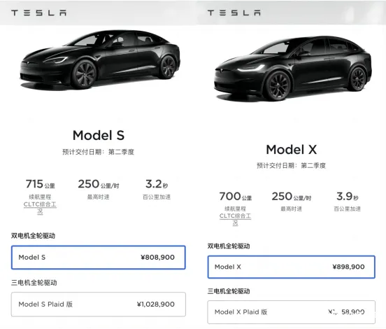Click the Model X title heading
Screen dimensions: 386x329
click(292, 150)
